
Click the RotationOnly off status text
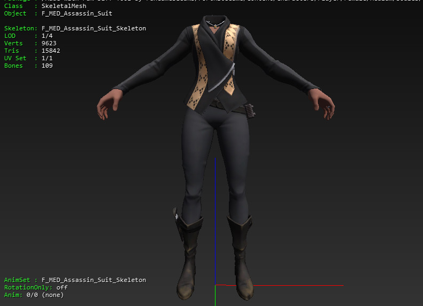[36, 287]
